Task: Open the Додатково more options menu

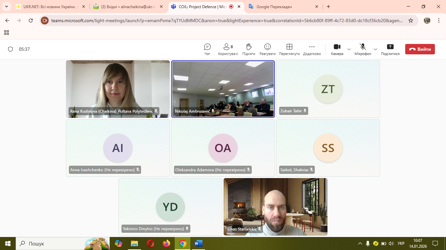Action: [x=312, y=49]
